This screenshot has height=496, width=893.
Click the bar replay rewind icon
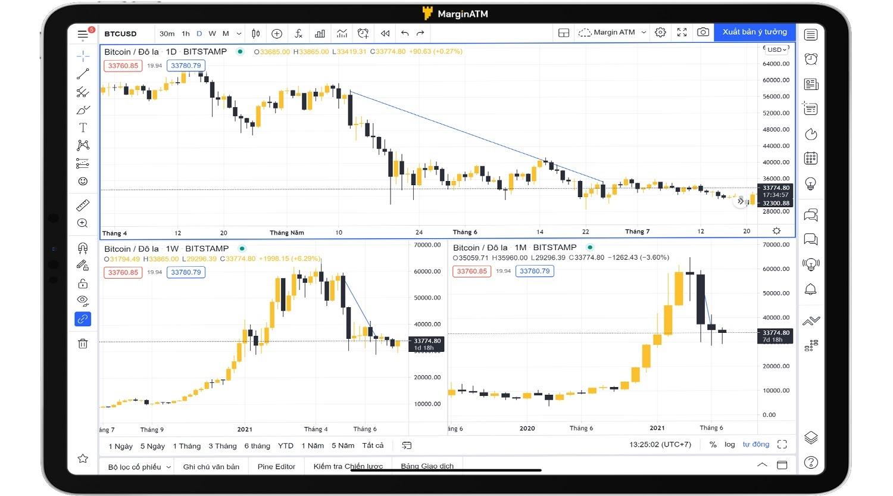[385, 34]
